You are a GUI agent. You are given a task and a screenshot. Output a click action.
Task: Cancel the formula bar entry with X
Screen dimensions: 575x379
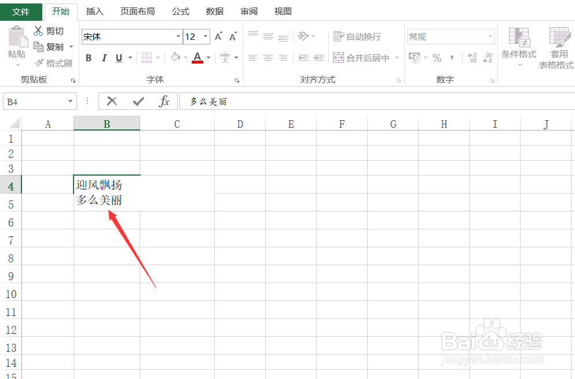112,101
